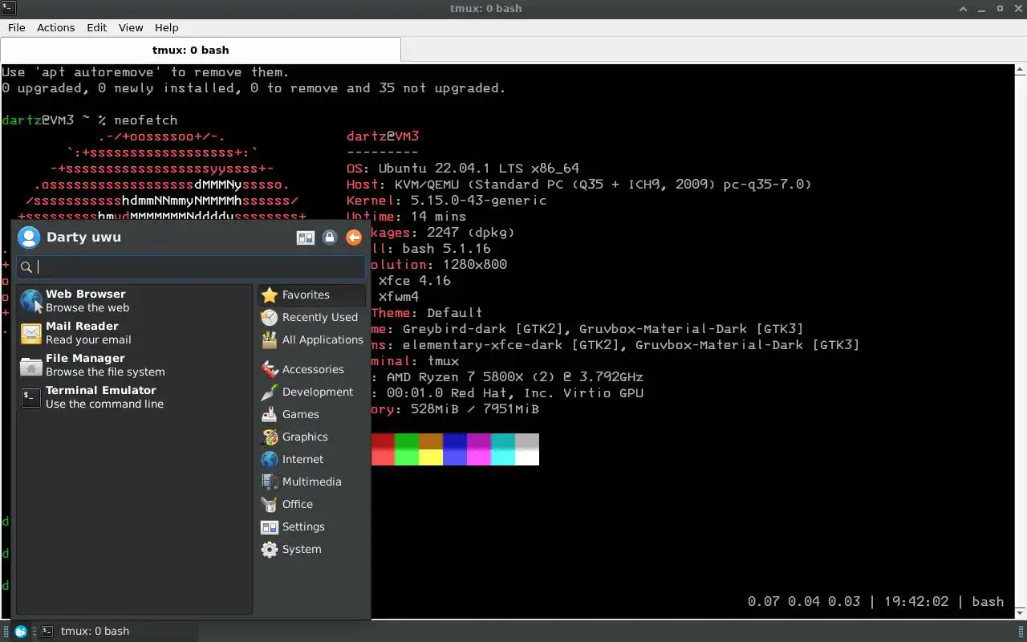Click the terminal vertical scrollbar

[x=1020, y=341]
